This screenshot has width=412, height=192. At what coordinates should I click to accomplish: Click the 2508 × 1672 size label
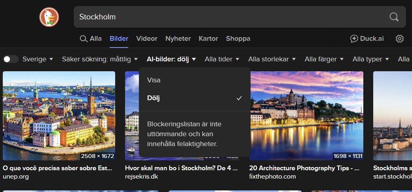pyautogui.click(x=97, y=156)
